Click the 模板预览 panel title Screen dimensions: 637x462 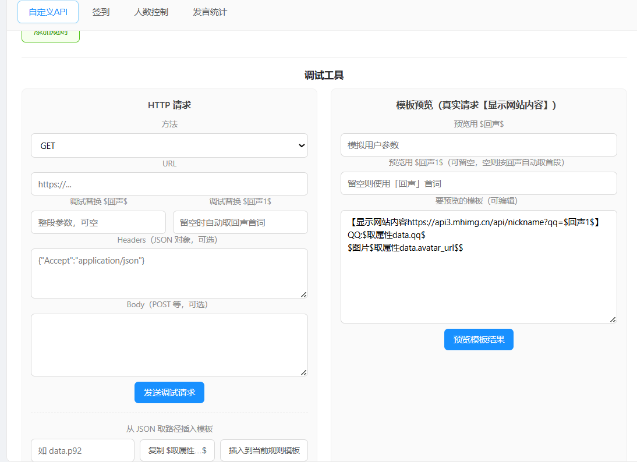pyautogui.click(x=476, y=105)
